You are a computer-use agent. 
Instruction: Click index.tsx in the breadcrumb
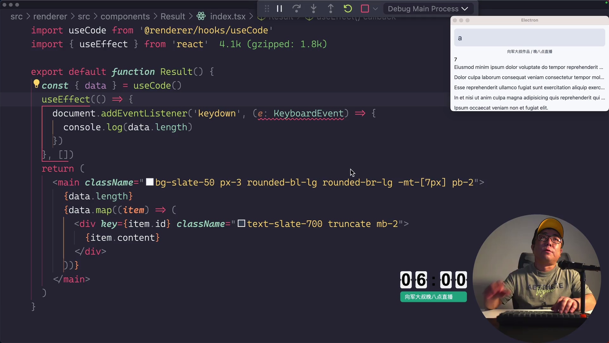point(227,16)
